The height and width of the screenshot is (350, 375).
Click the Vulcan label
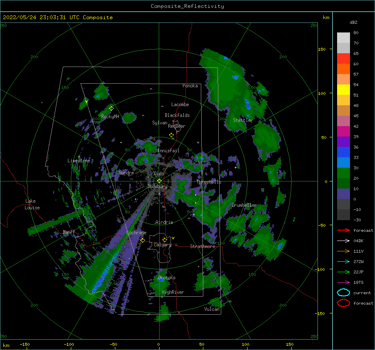click(212, 309)
